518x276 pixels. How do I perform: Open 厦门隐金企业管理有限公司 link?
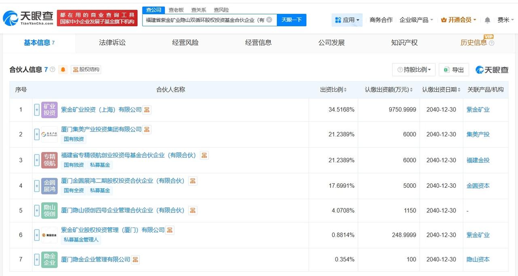pyautogui.click(x=96, y=259)
